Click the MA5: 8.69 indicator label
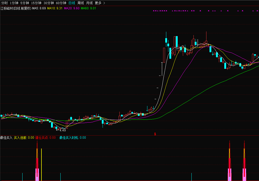This screenshot has width=259, height=181. 39,8
